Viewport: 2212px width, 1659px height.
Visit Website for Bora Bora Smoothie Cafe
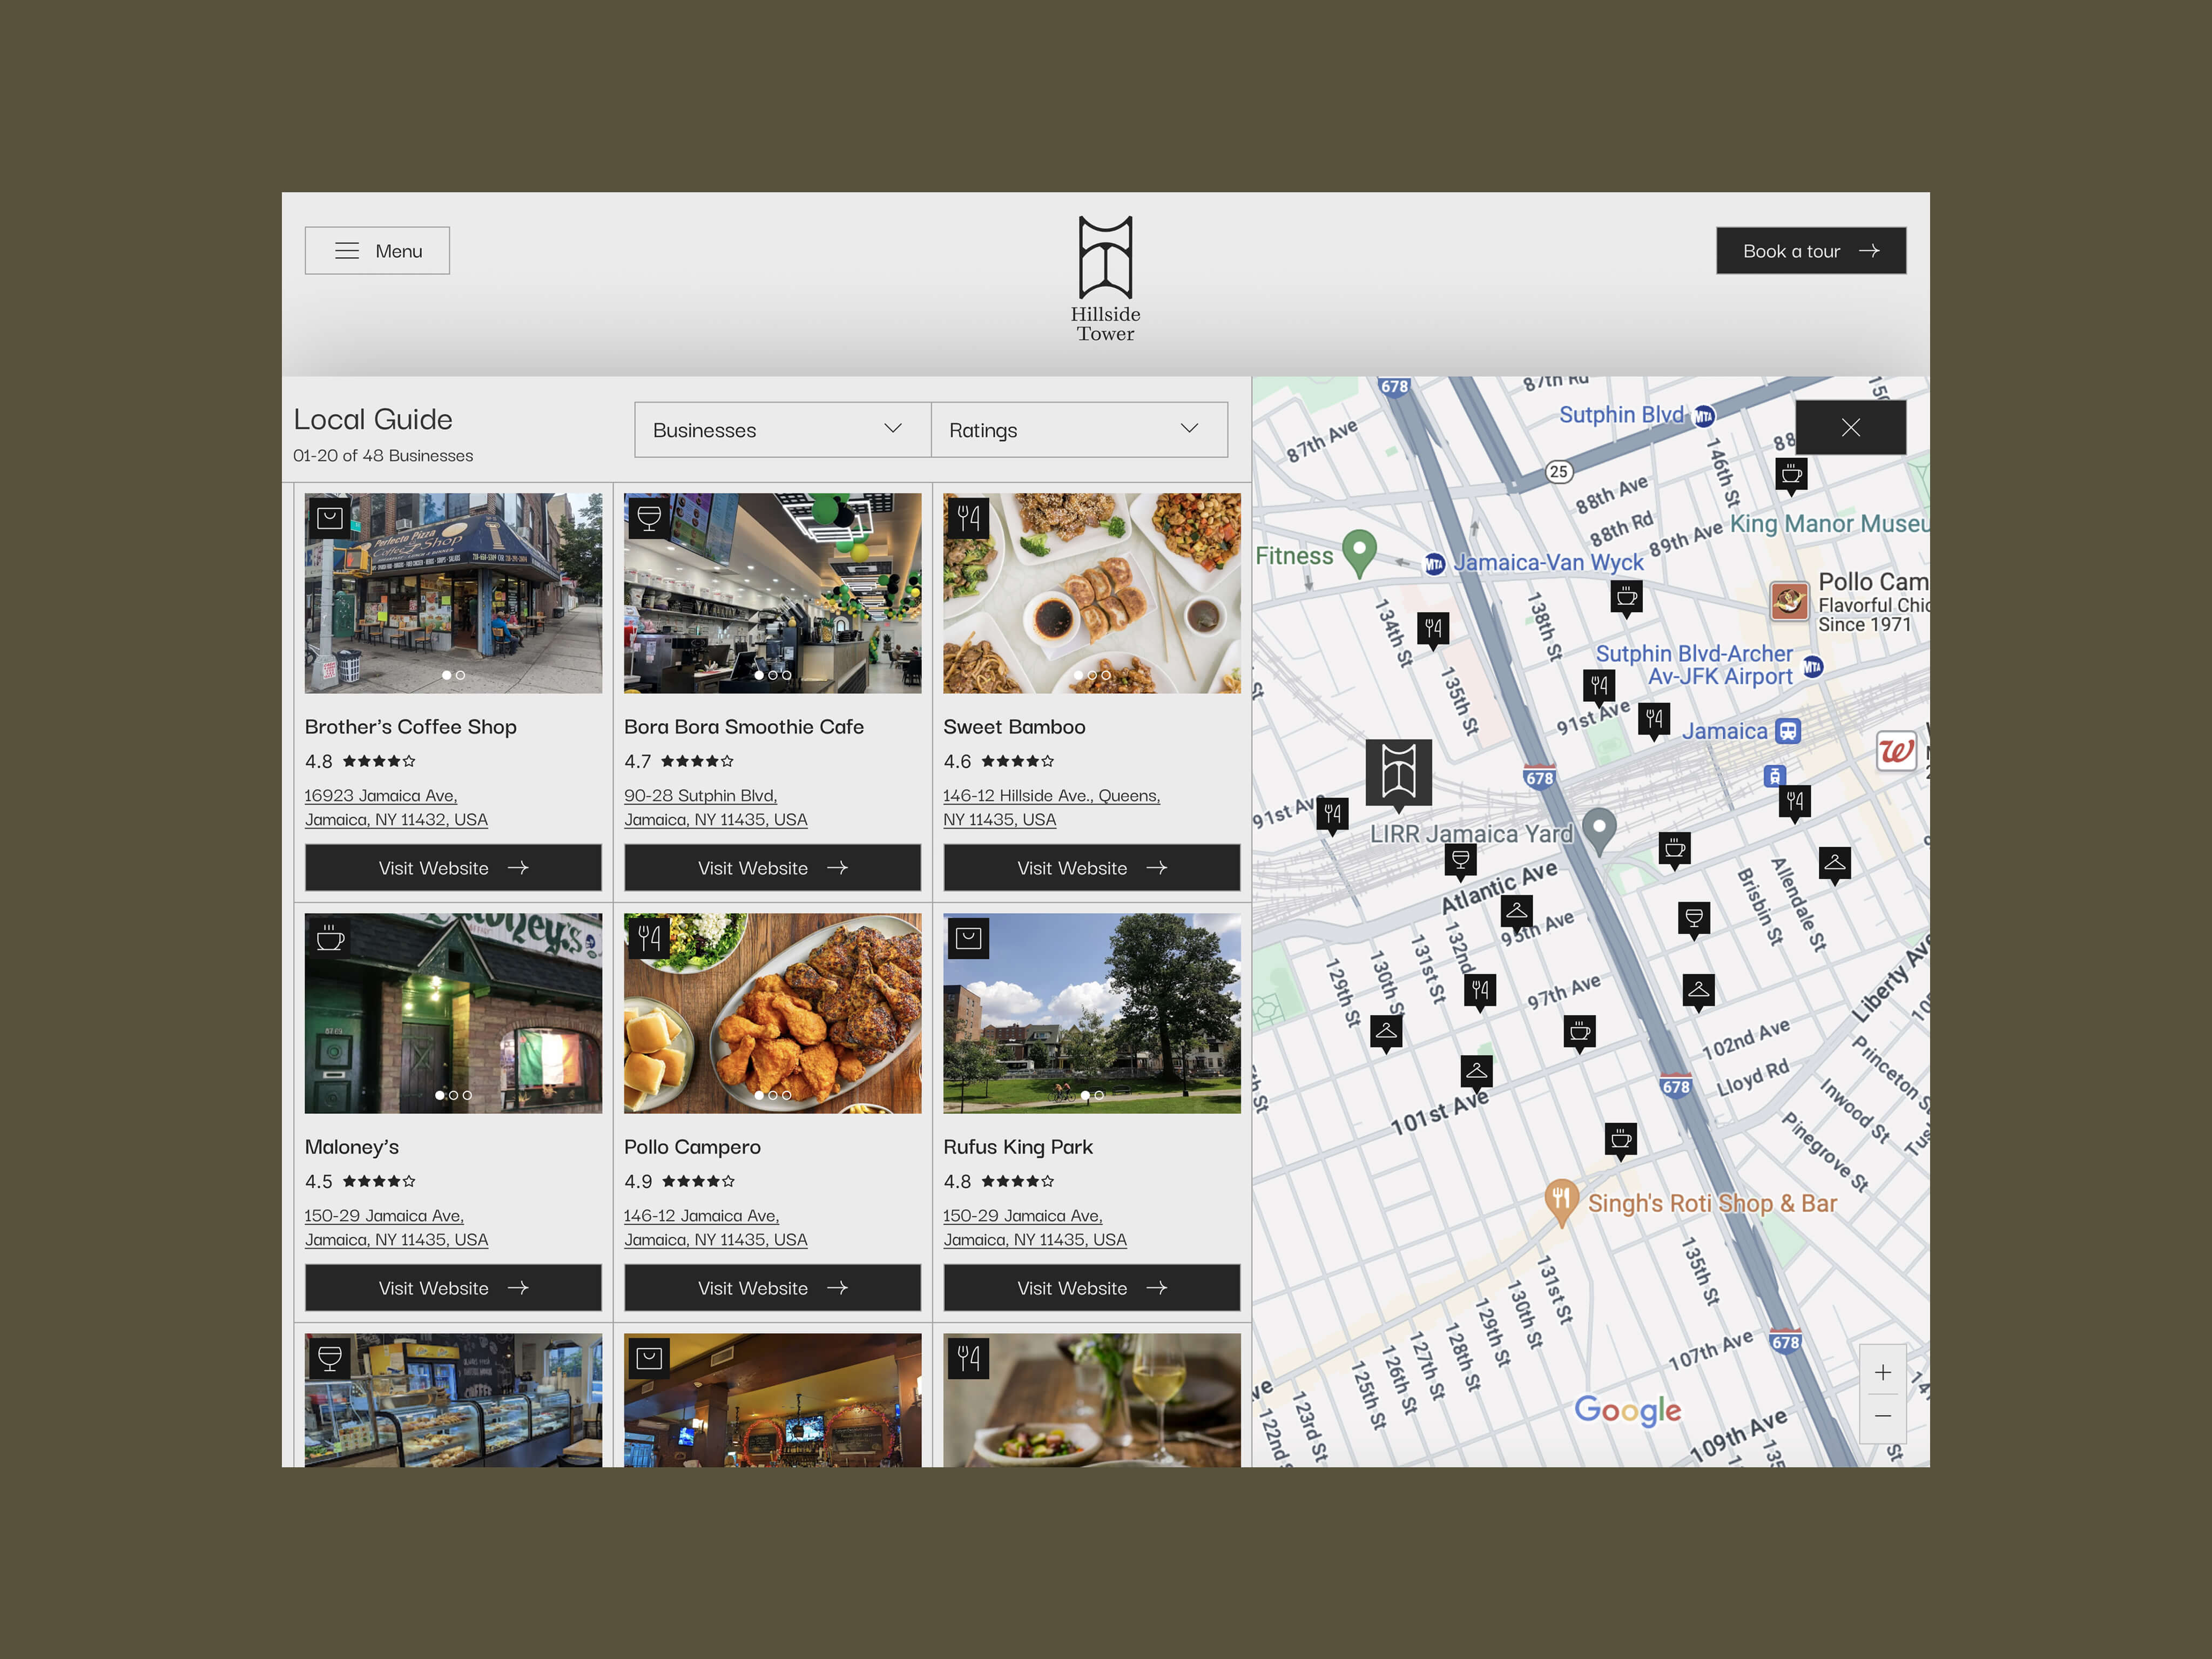tap(772, 868)
